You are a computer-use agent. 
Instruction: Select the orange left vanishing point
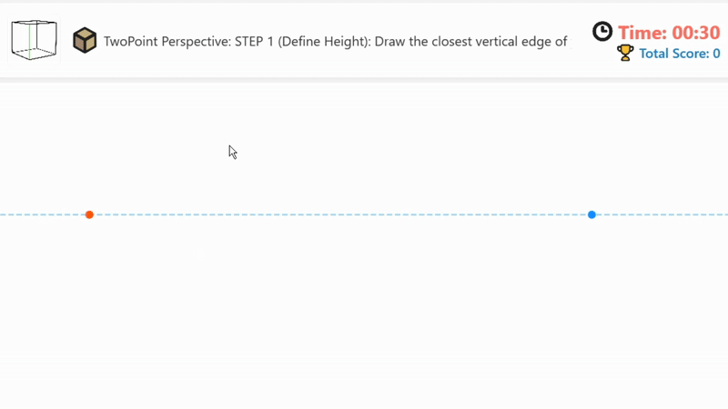click(89, 214)
